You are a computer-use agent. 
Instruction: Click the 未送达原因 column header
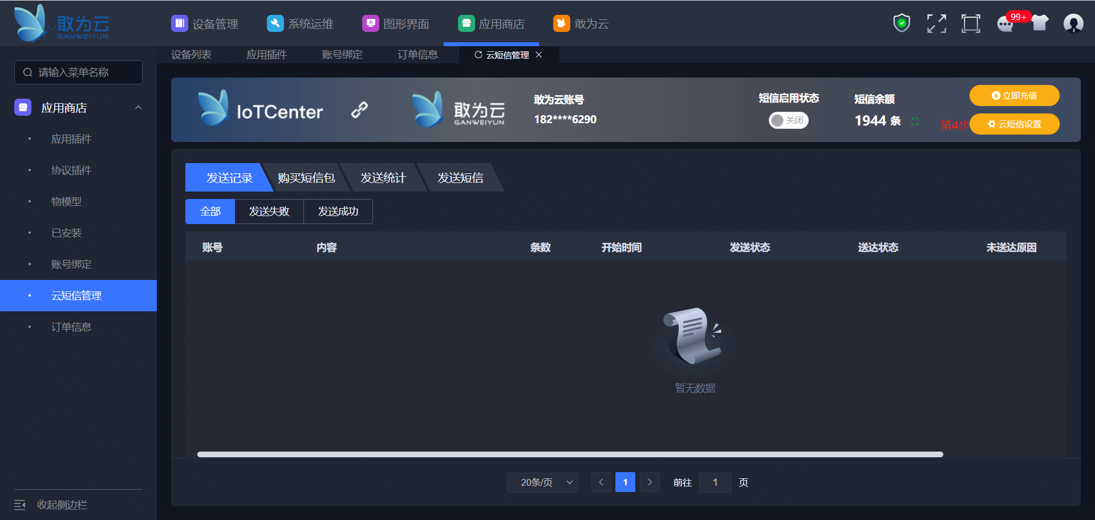click(x=1012, y=247)
